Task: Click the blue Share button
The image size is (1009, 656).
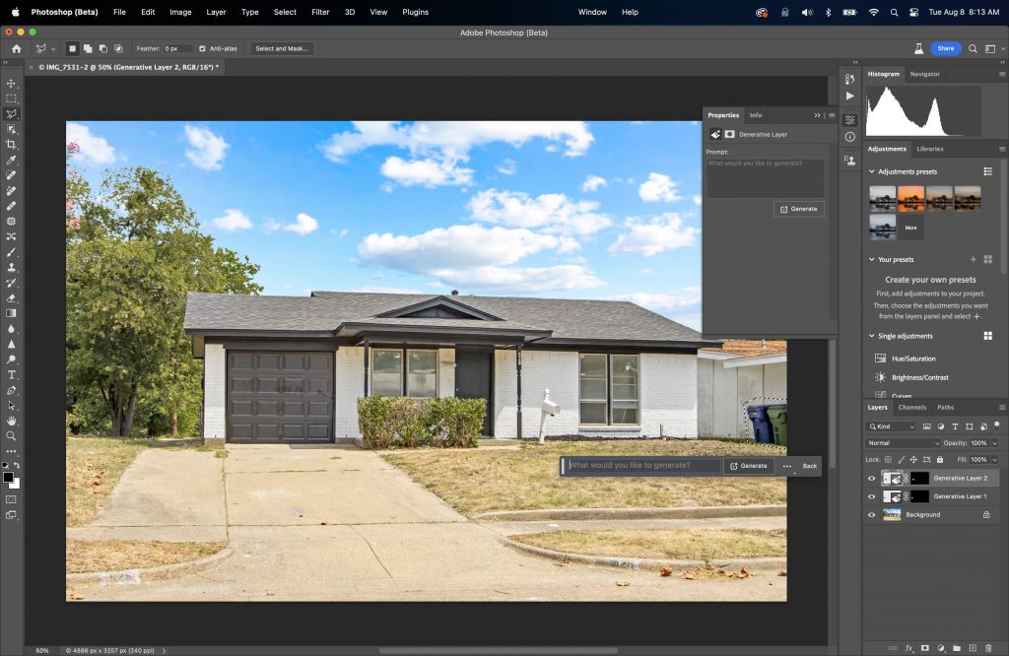Action: (945, 49)
